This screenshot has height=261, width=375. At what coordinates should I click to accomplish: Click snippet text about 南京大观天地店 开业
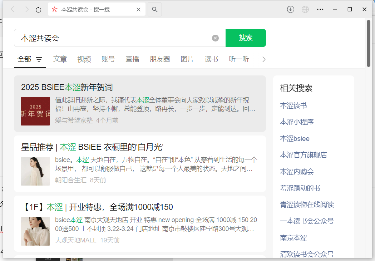pyautogui.click(x=156, y=224)
